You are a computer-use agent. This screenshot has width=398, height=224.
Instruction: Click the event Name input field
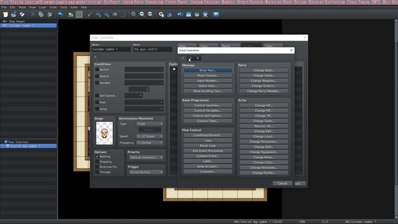click(111, 49)
